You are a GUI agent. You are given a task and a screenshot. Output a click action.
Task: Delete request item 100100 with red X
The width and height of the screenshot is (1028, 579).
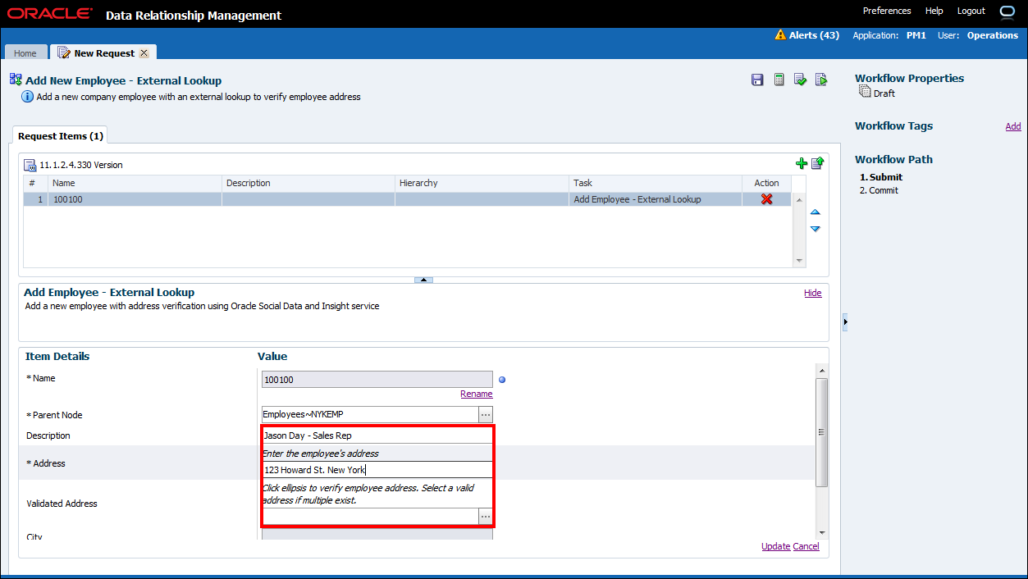766,199
